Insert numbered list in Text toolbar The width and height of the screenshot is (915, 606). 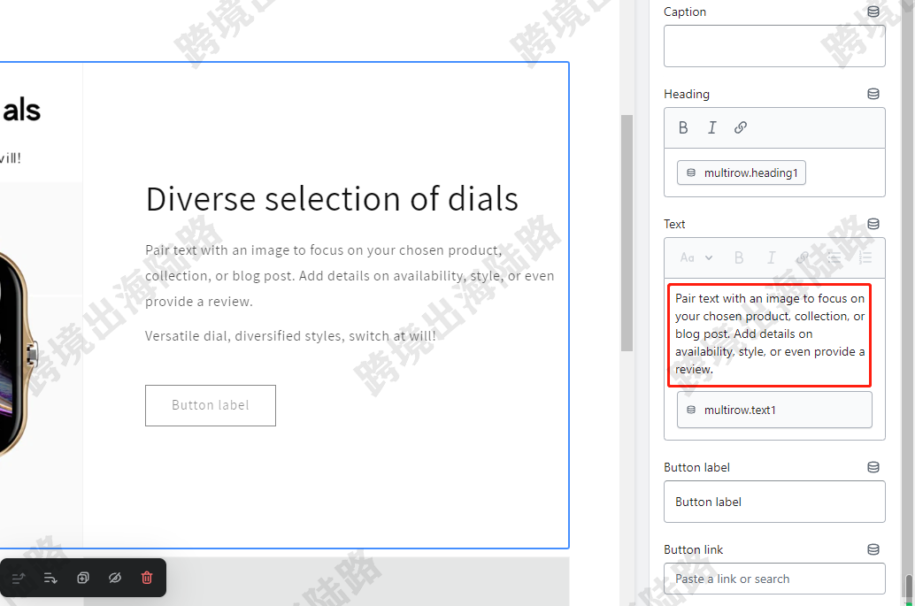[x=865, y=257]
